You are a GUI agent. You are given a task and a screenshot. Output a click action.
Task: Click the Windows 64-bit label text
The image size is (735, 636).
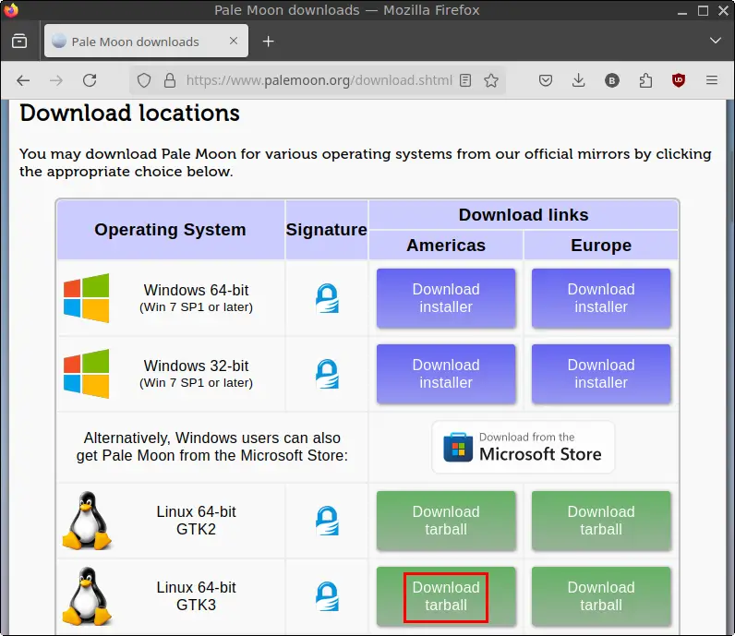[196, 290]
